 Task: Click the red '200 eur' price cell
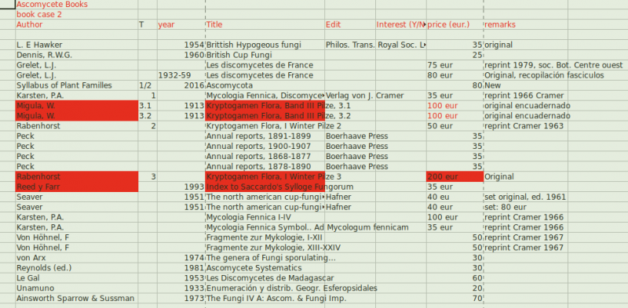[x=455, y=176]
